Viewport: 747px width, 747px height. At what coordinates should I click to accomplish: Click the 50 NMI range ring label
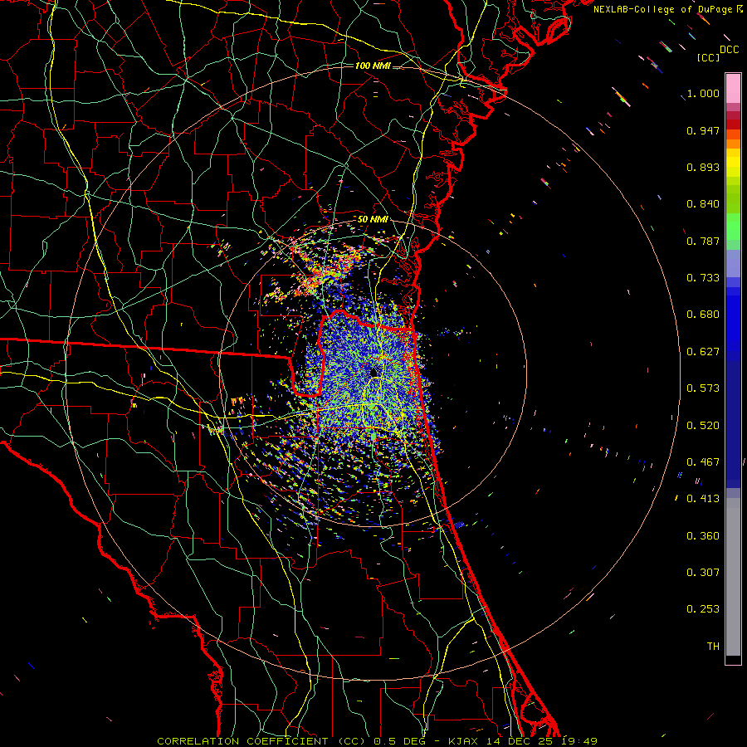coord(373,220)
